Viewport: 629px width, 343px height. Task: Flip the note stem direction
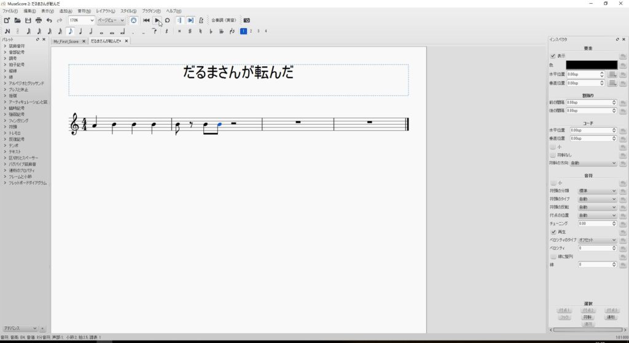[x=232, y=31]
